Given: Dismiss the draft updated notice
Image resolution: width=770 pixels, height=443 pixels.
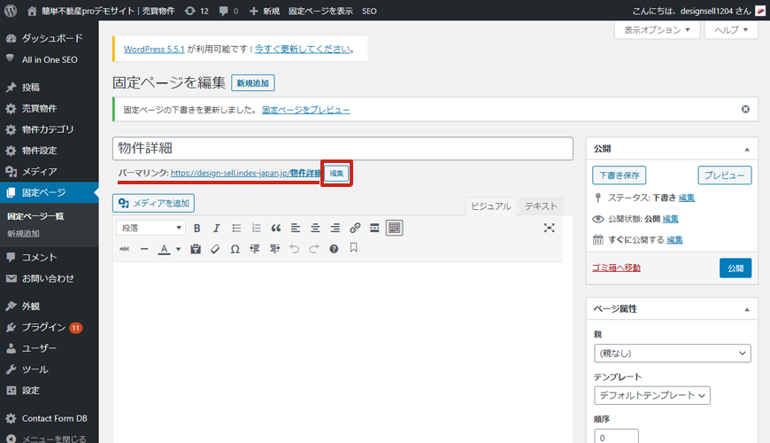Looking at the screenshot, I should pyautogui.click(x=745, y=110).
